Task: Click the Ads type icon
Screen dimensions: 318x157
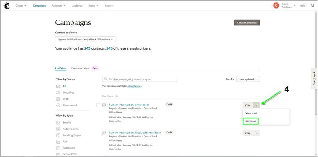Action: (x=58, y=142)
